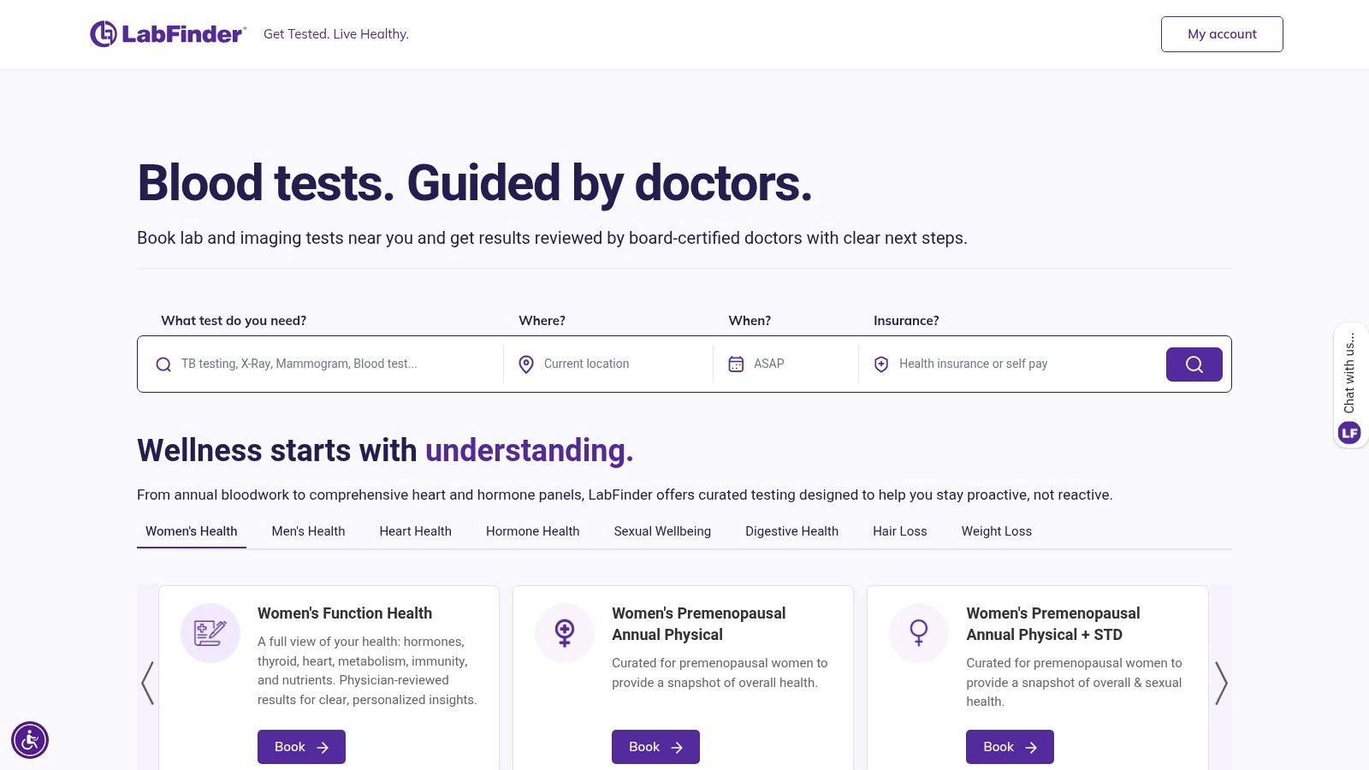
Task: Click the insurance plus-circle icon
Action: tap(880, 364)
